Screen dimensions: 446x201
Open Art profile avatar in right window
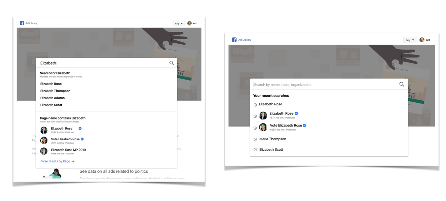[422, 40]
